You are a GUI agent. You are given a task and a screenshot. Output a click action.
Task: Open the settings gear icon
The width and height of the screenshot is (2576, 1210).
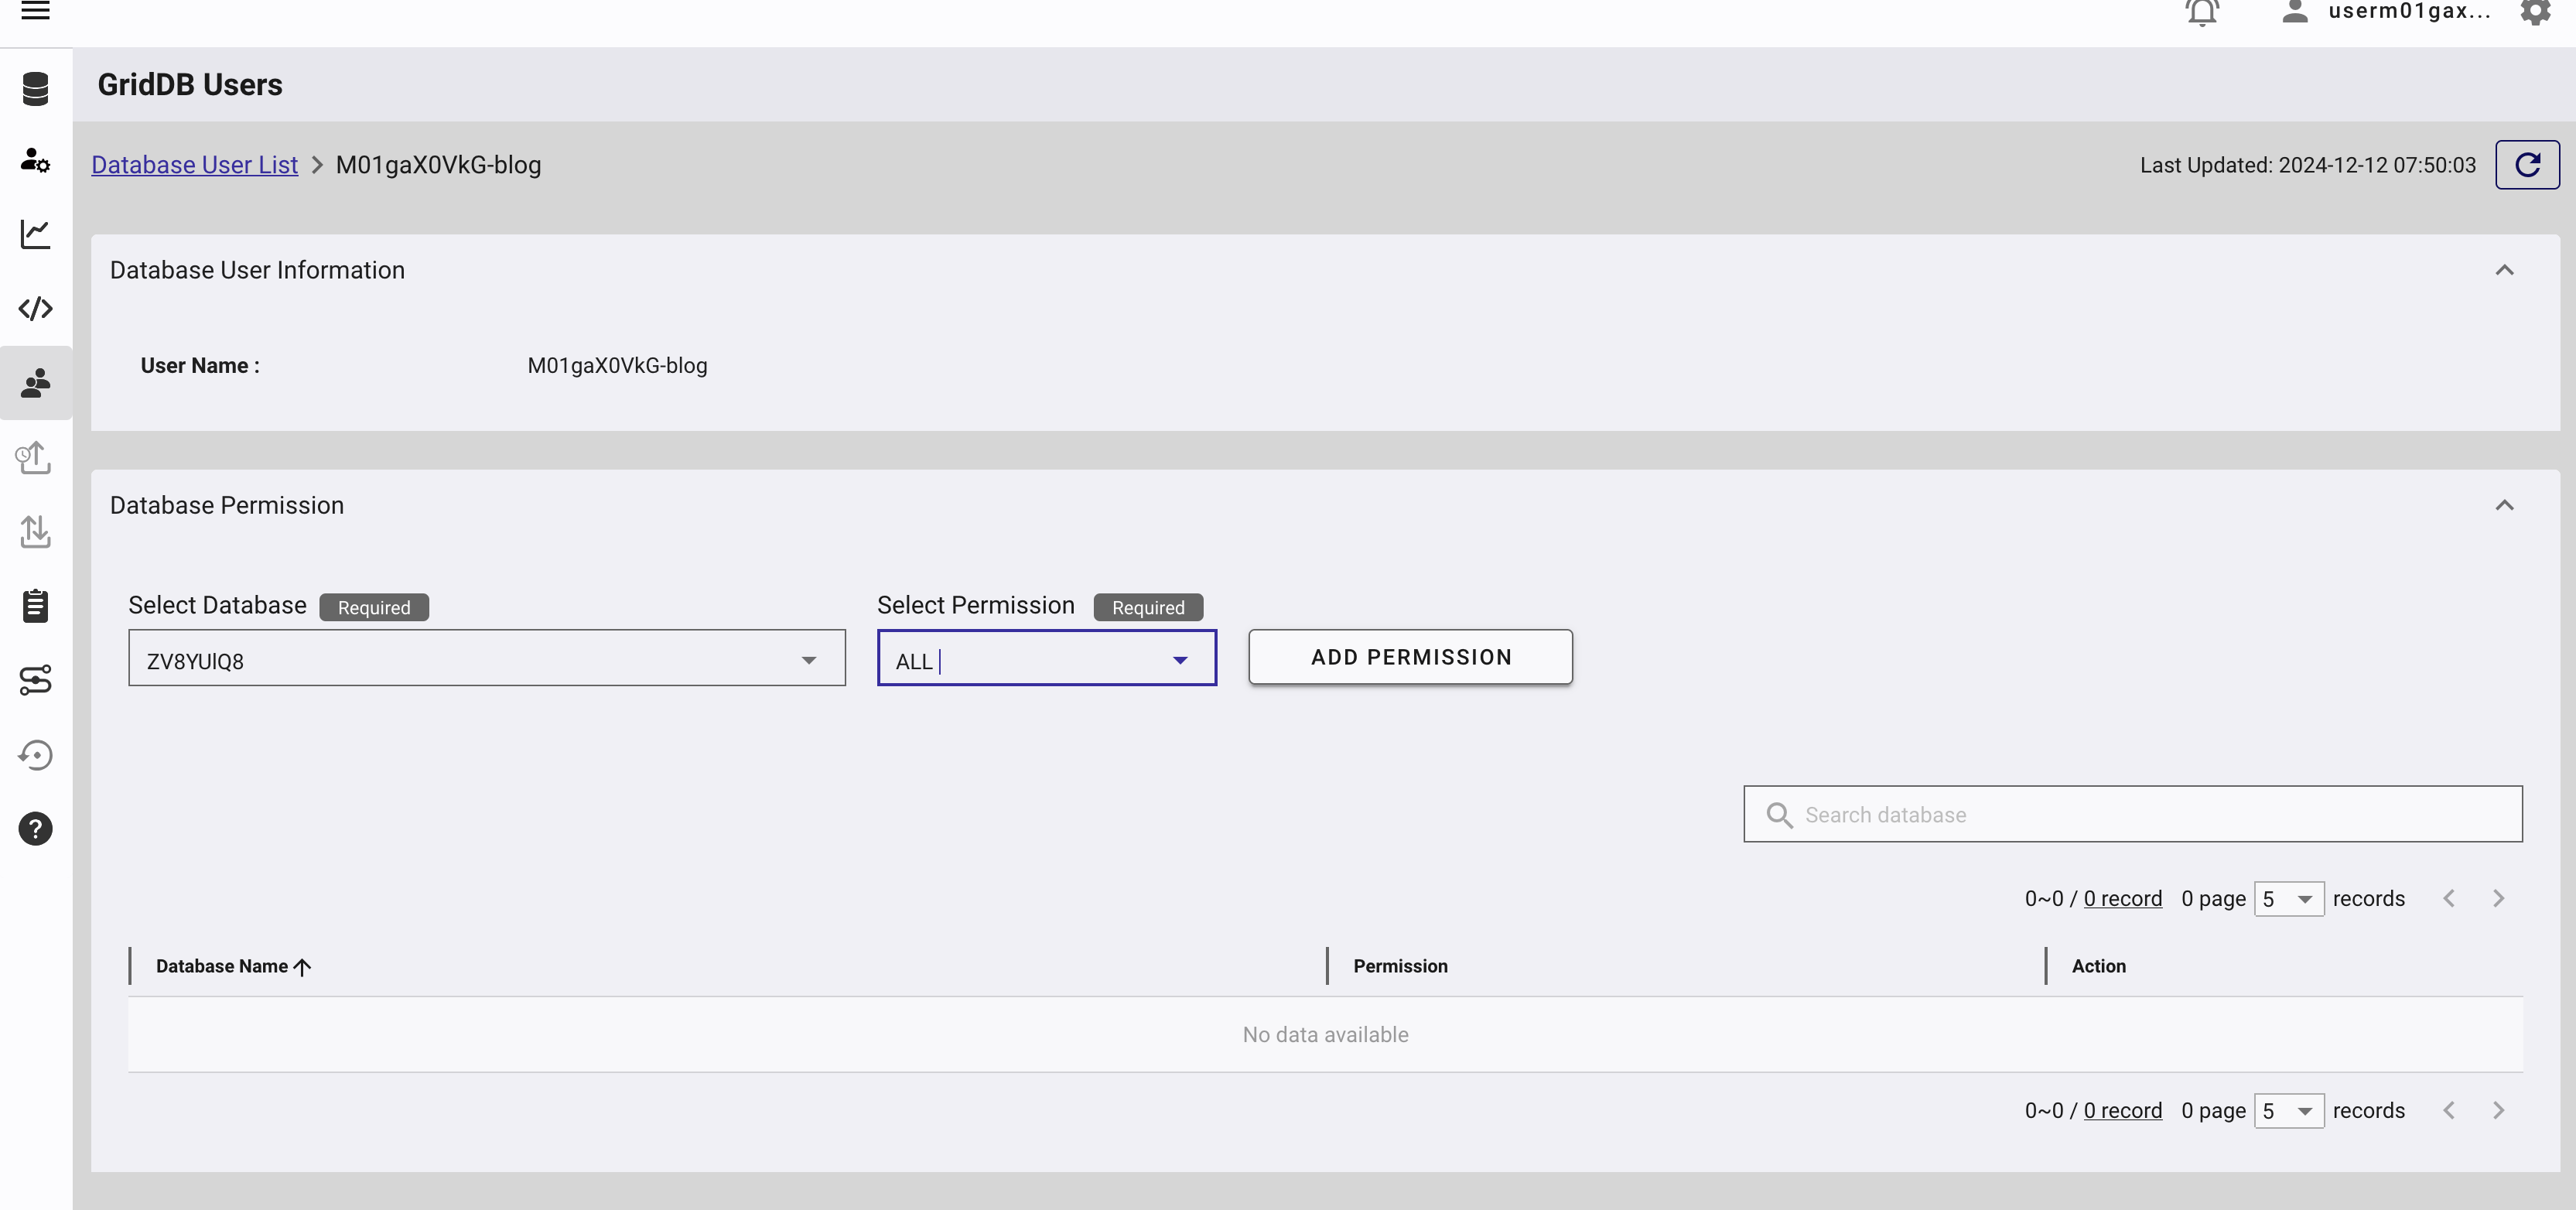[x=2535, y=12]
